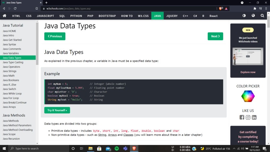Open clock showing 1:17 AM

coord(255,148)
